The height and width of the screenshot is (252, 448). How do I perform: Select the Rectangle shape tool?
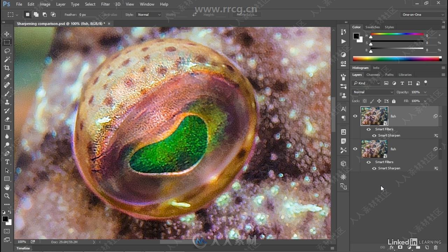[x=7, y=179]
